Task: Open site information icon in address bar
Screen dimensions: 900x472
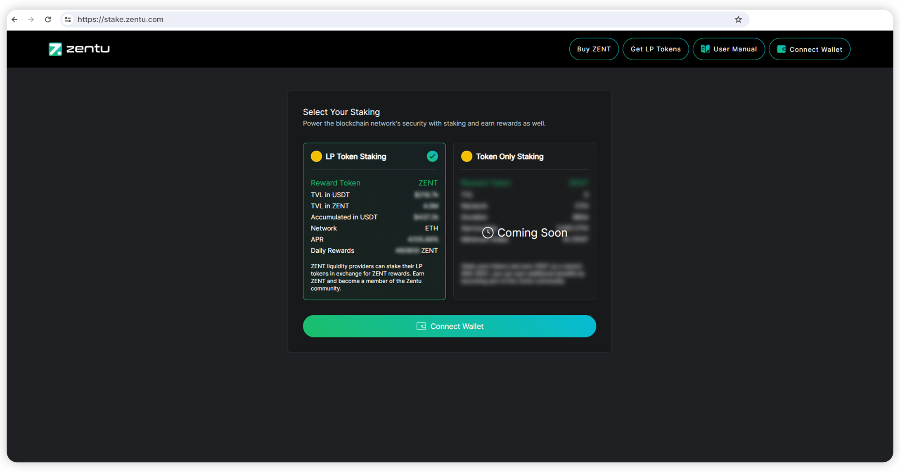Action: click(x=68, y=19)
